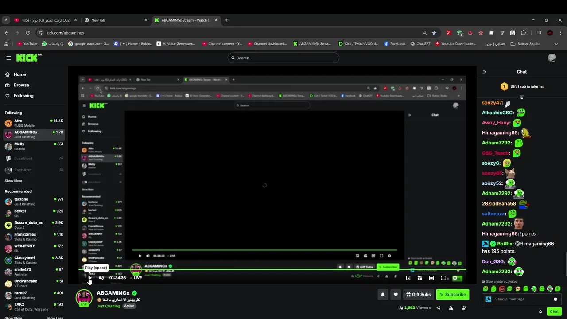Open the user icon beside Report
Screen dimensions: 567x319
tap(464, 308)
